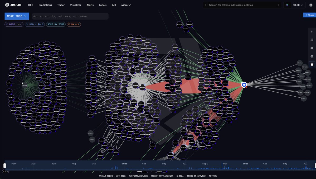Image resolution: width=316 pixels, height=179 pixels.
Task: Click the Solana network icon
Action: [x=287, y=5]
